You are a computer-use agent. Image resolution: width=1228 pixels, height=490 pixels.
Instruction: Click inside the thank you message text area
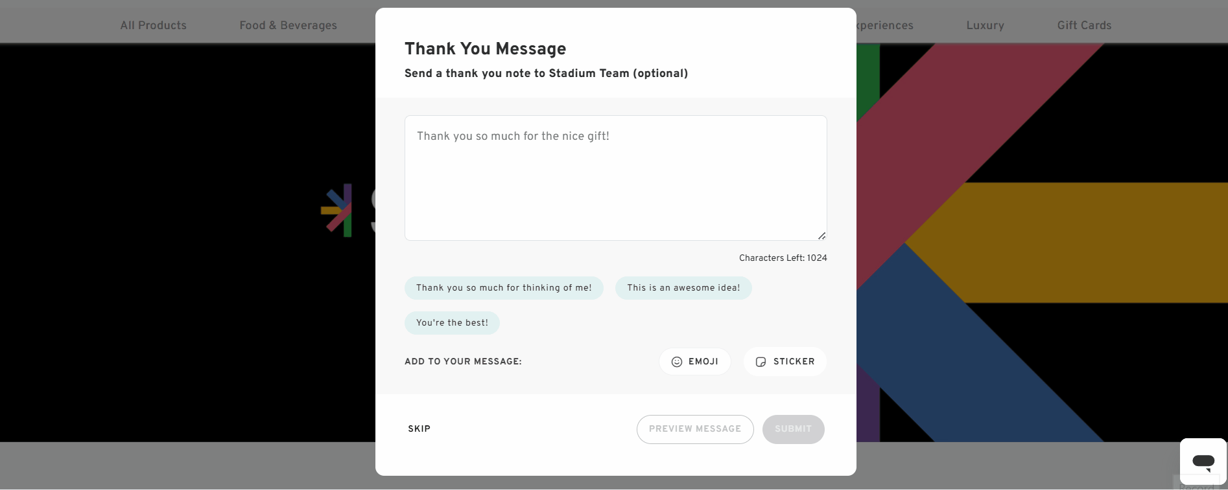(615, 178)
